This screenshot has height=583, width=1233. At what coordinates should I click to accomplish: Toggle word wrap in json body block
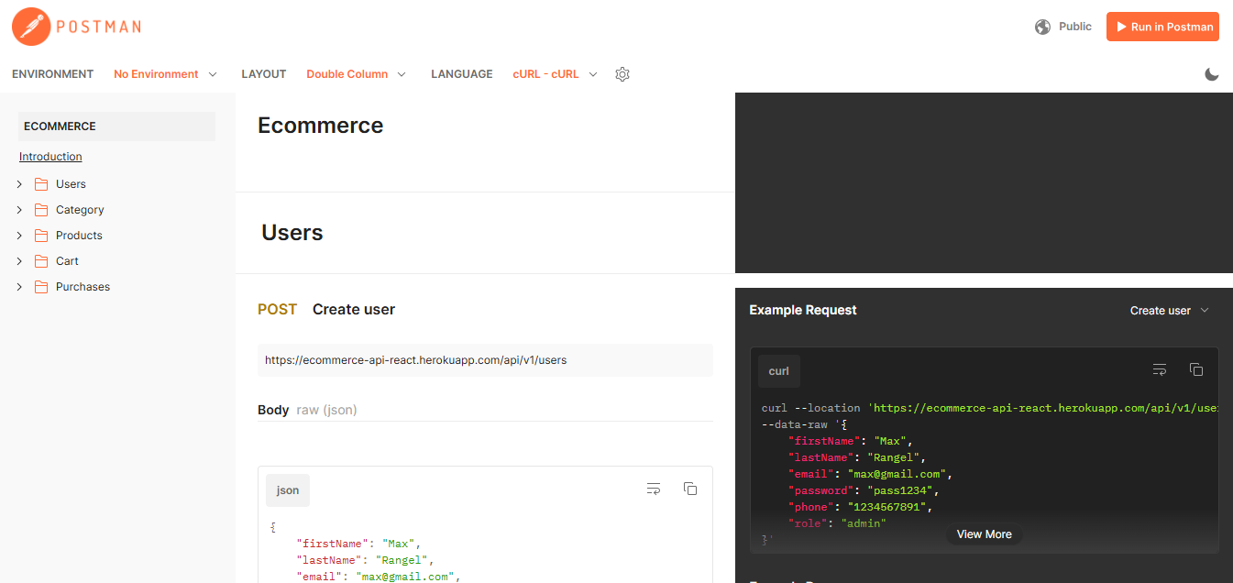tap(654, 489)
